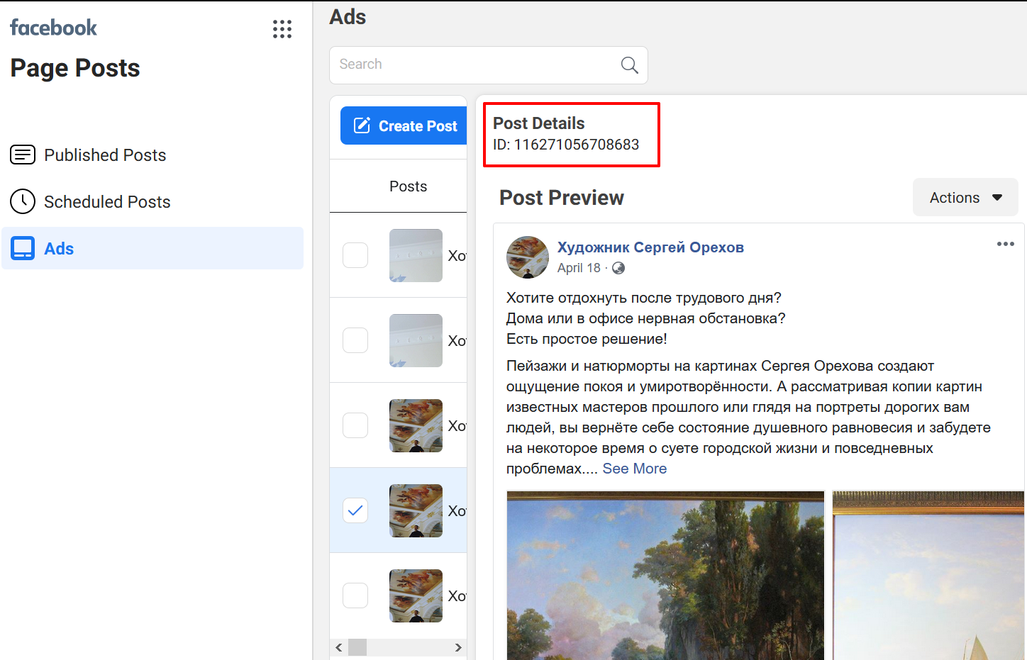Click the landscape painting in post preview
The height and width of the screenshot is (660, 1027).
coord(665,575)
